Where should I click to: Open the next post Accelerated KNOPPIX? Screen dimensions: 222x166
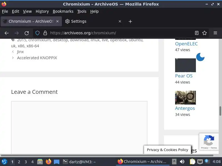click(x=37, y=58)
